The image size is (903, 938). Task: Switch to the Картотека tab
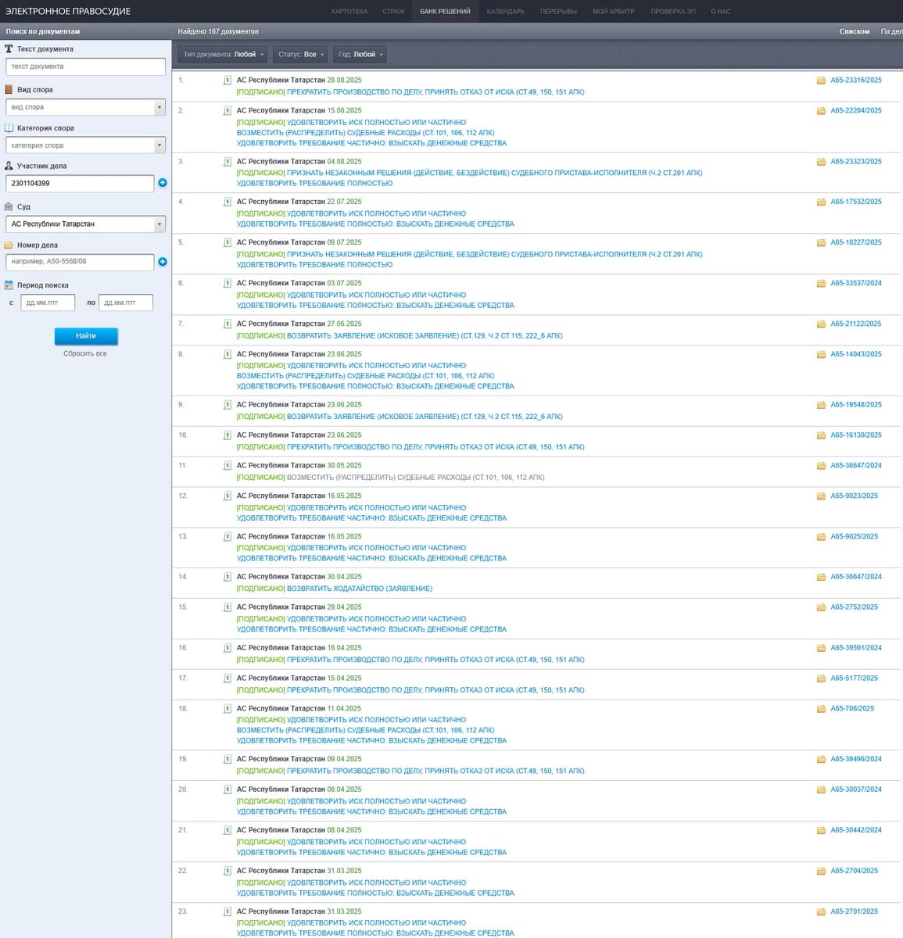[x=349, y=12]
